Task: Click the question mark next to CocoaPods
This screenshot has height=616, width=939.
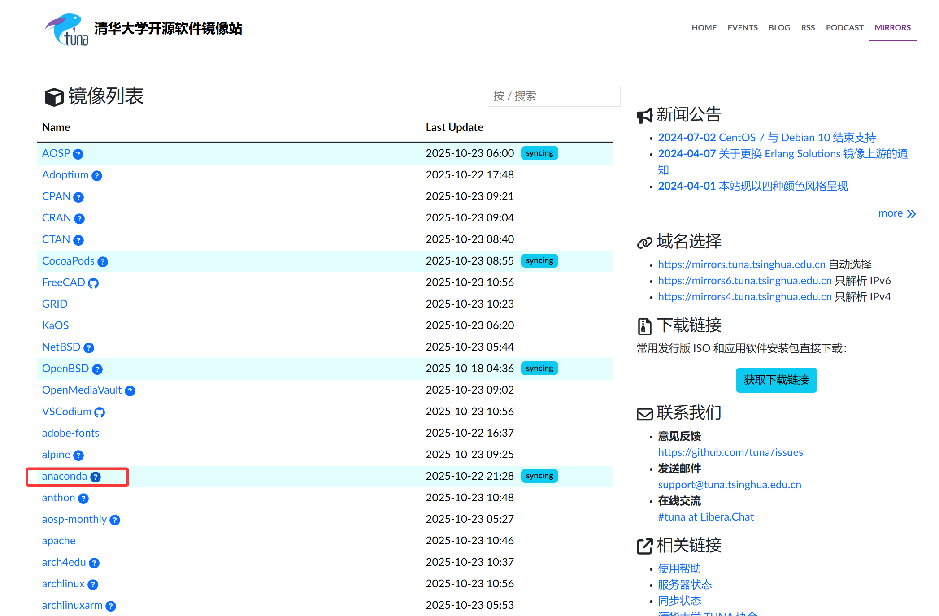Action: click(103, 262)
